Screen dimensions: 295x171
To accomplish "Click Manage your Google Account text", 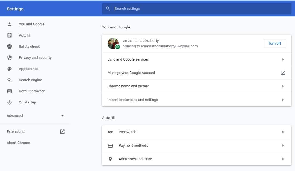I will [131, 73].
